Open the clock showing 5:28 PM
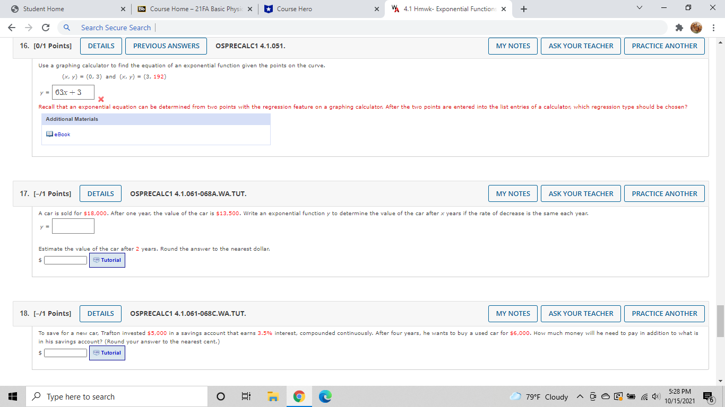 pyautogui.click(x=680, y=396)
